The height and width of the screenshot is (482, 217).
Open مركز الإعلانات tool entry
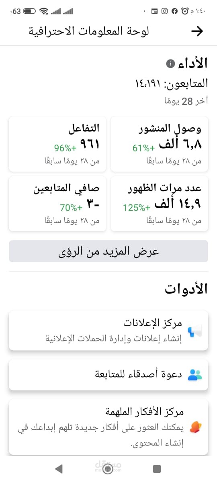pyautogui.click(x=108, y=330)
